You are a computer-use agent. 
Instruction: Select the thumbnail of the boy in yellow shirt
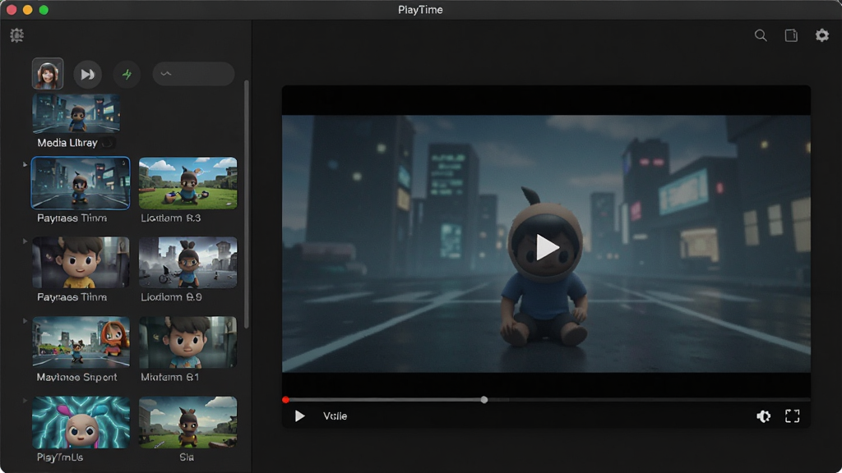click(81, 262)
